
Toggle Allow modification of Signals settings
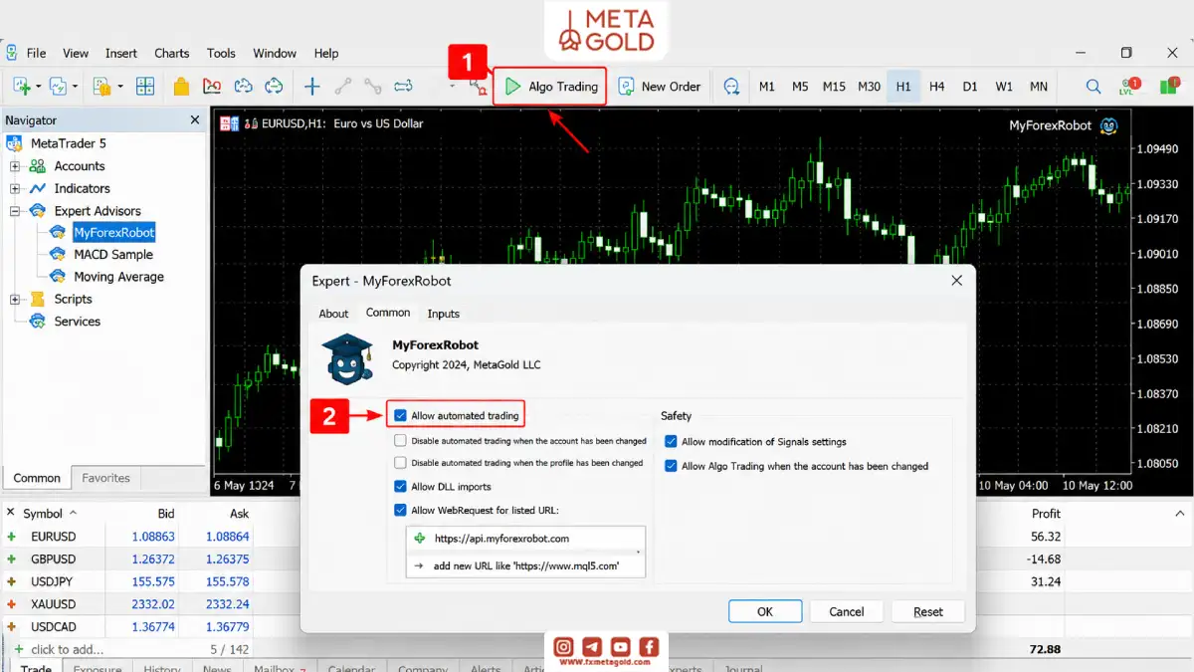[x=671, y=442]
